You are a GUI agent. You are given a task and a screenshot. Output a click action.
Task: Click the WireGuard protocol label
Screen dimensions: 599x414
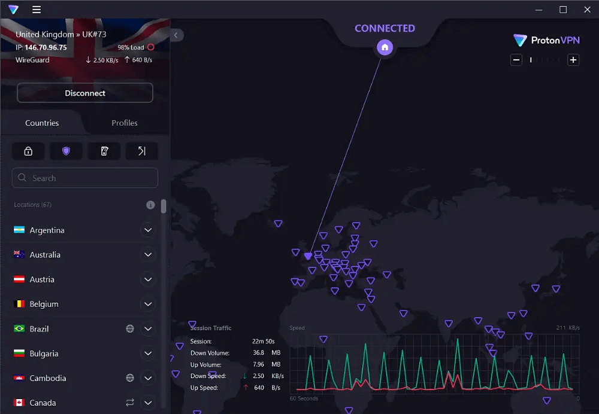[x=32, y=60]
